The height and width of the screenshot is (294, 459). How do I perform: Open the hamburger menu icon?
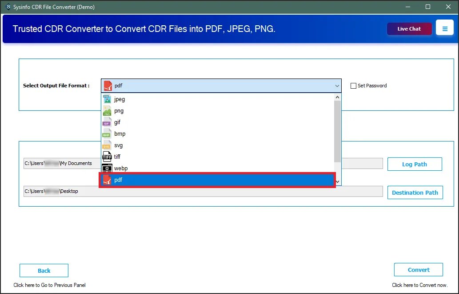pos(445,29)
